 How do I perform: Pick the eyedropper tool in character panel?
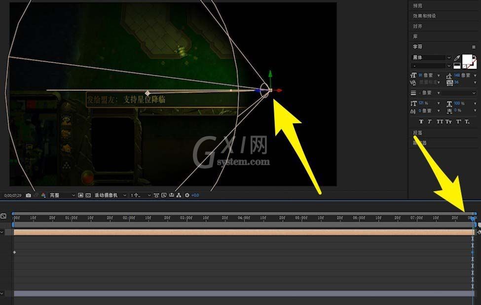(457, 58)
